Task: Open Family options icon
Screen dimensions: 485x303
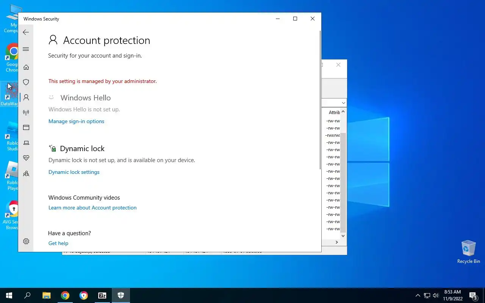Action: [x=26, y=173]
